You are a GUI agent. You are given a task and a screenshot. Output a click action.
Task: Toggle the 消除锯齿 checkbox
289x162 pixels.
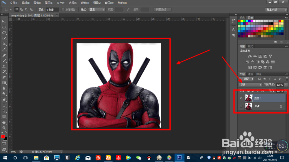coord(63,10)
